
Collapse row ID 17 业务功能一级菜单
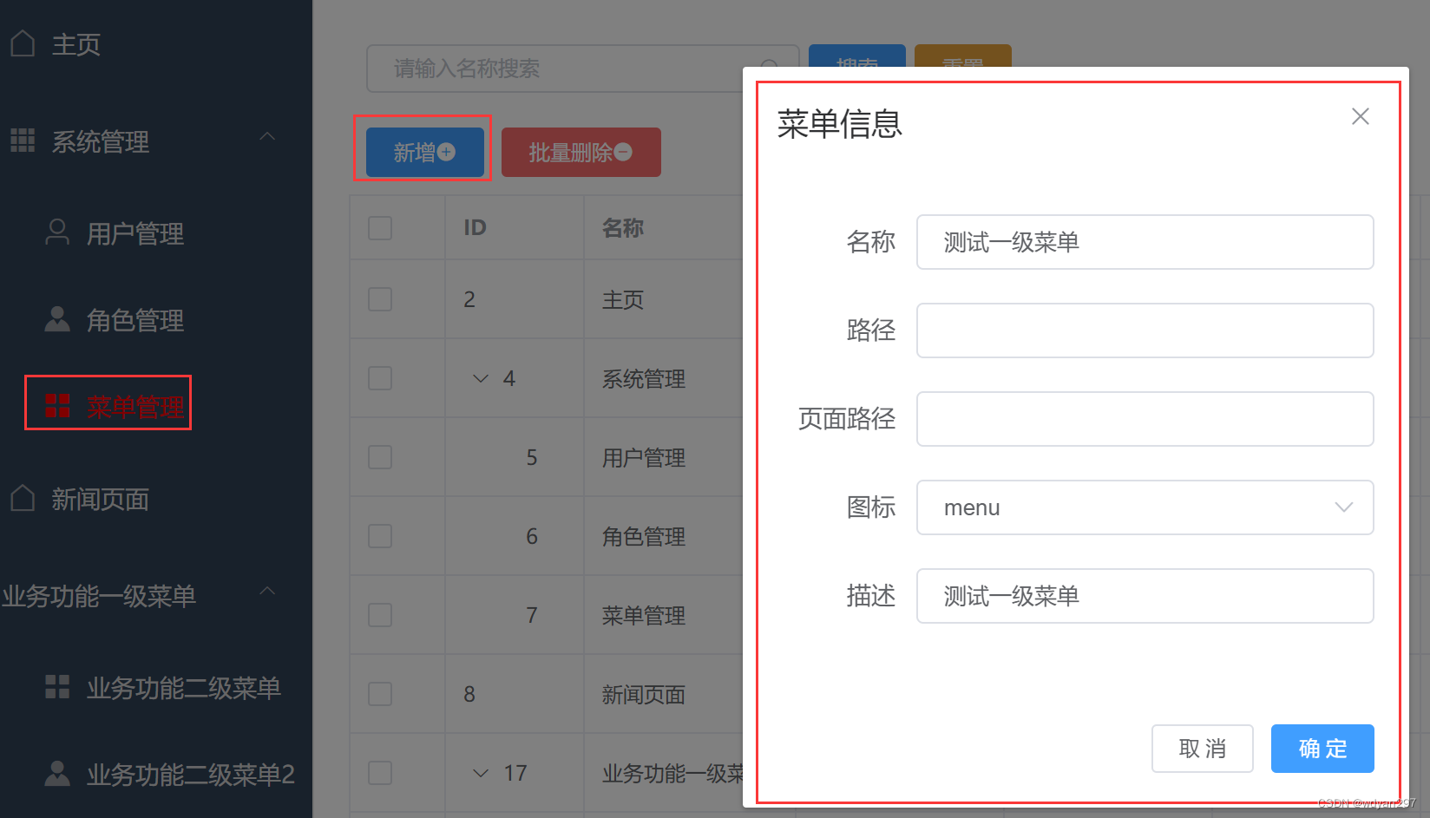coord(480,772)
